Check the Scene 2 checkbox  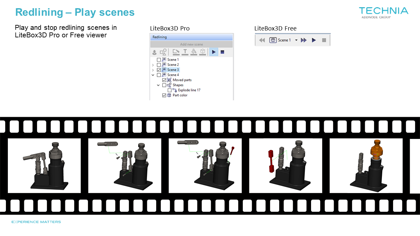tap(159, 65)
